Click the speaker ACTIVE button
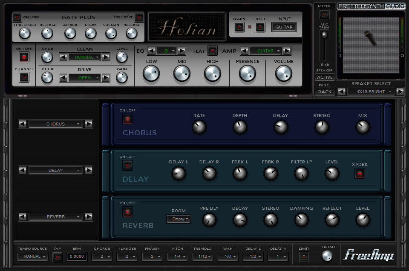 [x=325, y=77]
